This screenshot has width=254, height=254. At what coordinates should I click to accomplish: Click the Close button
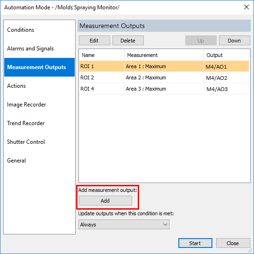pos(233,243)
